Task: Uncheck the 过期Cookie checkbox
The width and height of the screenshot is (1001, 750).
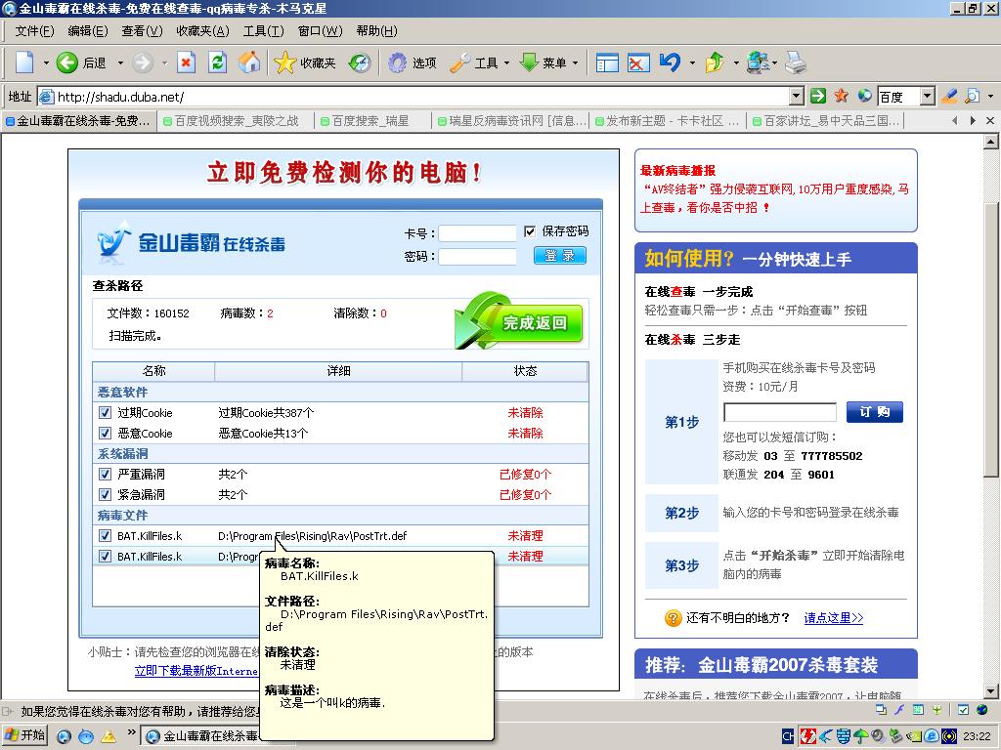Action: coord(106,413)
